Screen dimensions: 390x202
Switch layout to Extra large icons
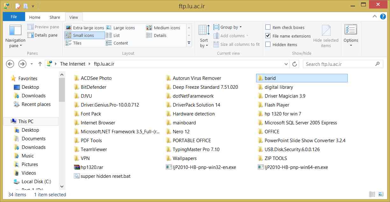pos(85,28)
